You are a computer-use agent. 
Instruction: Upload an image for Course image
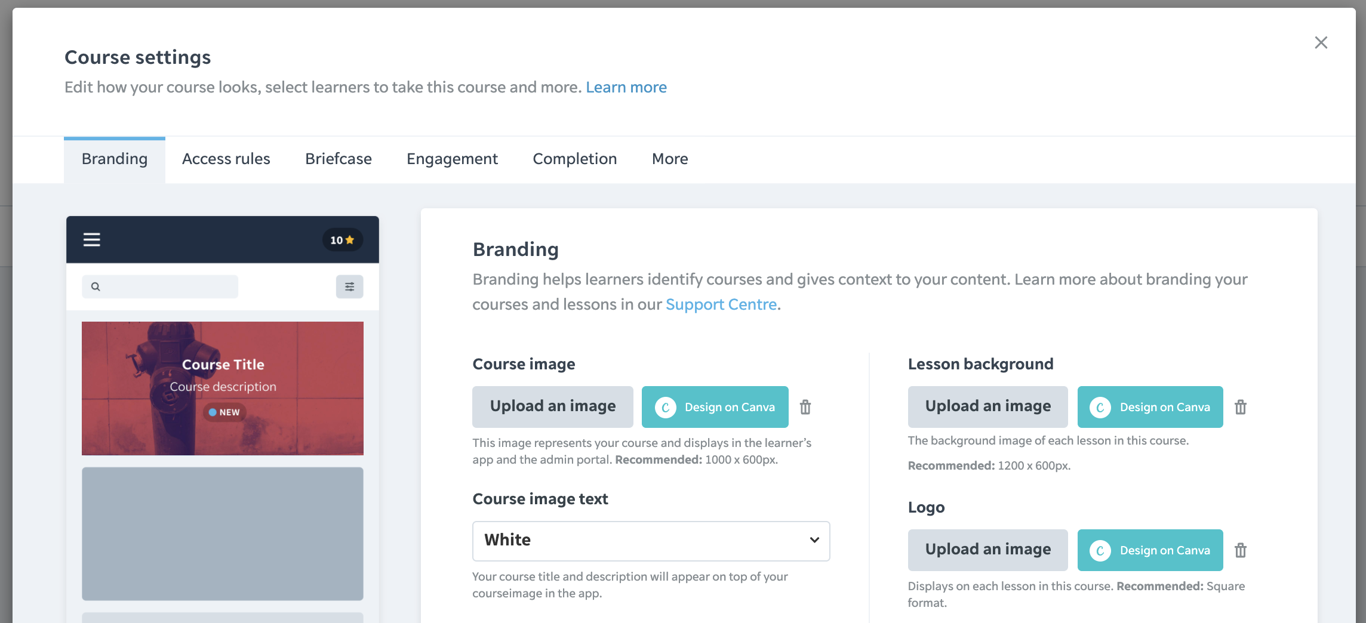[x=553, y=407]
